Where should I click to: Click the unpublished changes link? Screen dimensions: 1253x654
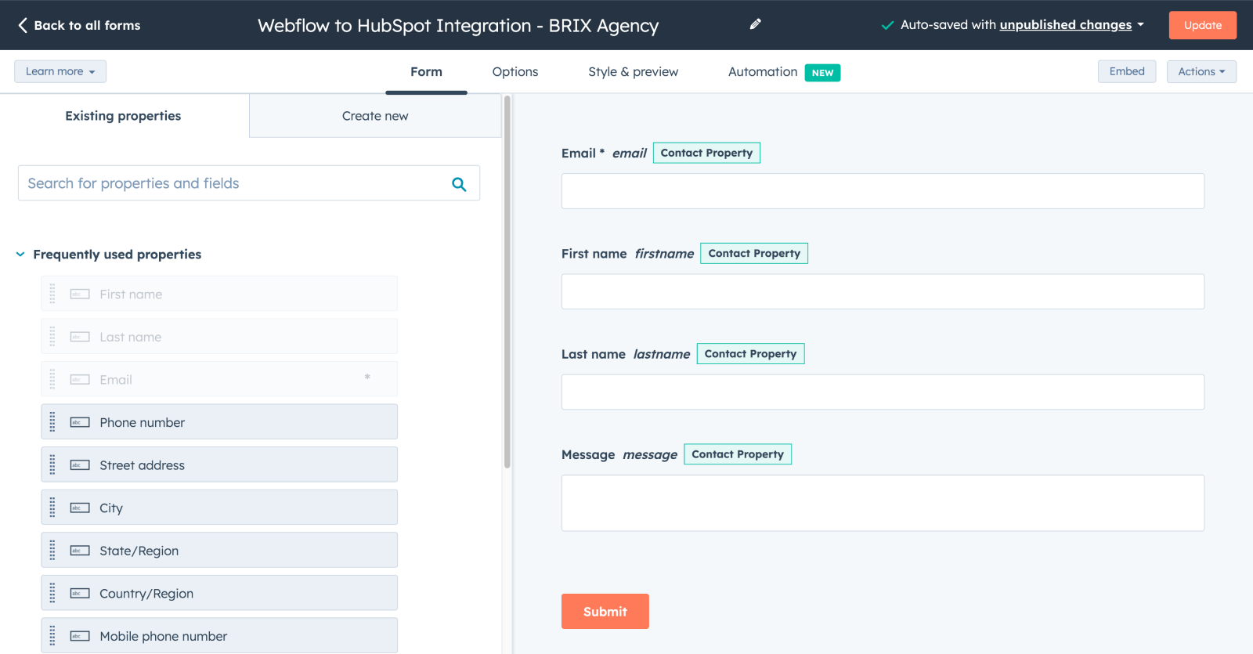pos(1066,25)
